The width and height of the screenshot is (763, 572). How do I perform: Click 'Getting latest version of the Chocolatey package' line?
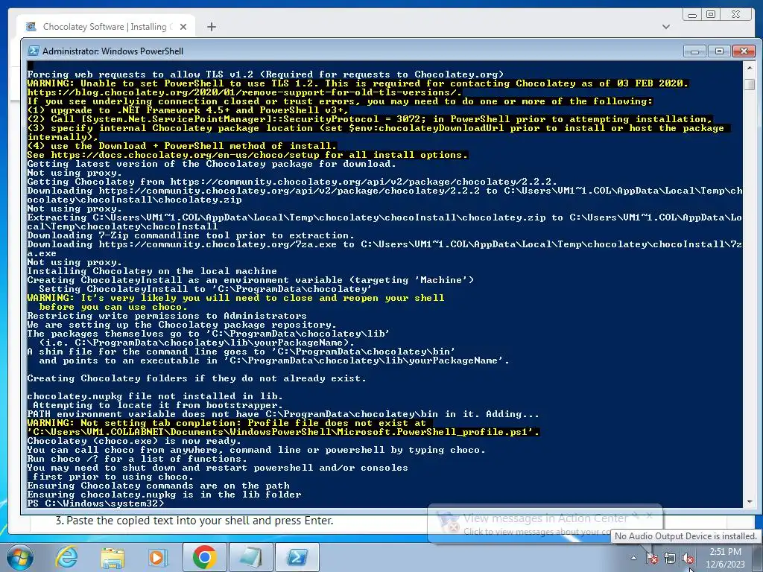click(212, 164)
